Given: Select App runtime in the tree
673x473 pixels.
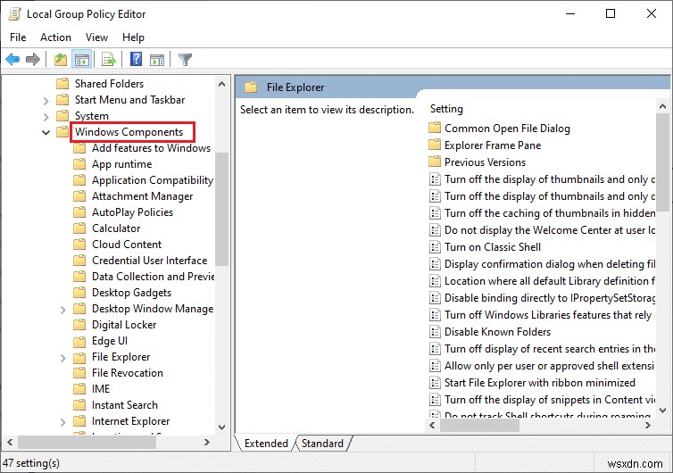Looking at the screenshot, I should tap(122, 164).
